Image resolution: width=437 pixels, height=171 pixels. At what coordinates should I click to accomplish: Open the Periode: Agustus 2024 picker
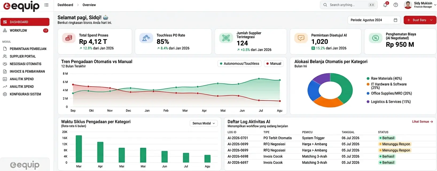point(374,20)
